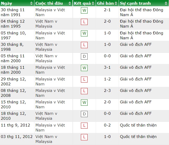169x145 pixels.
Task: Click the 2-3 score cell
Action: tap(107, 91)
